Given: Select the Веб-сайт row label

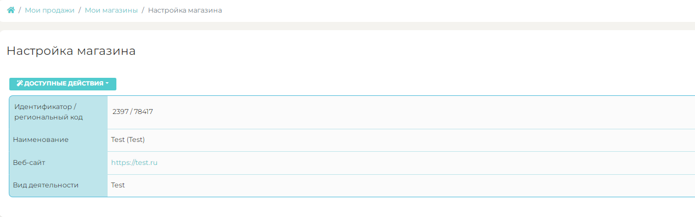Looking at the screenshot, I should [x=30, y=163].
